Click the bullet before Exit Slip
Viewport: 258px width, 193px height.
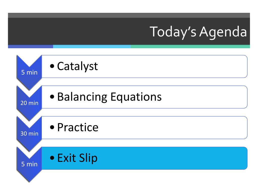[52, 158]
